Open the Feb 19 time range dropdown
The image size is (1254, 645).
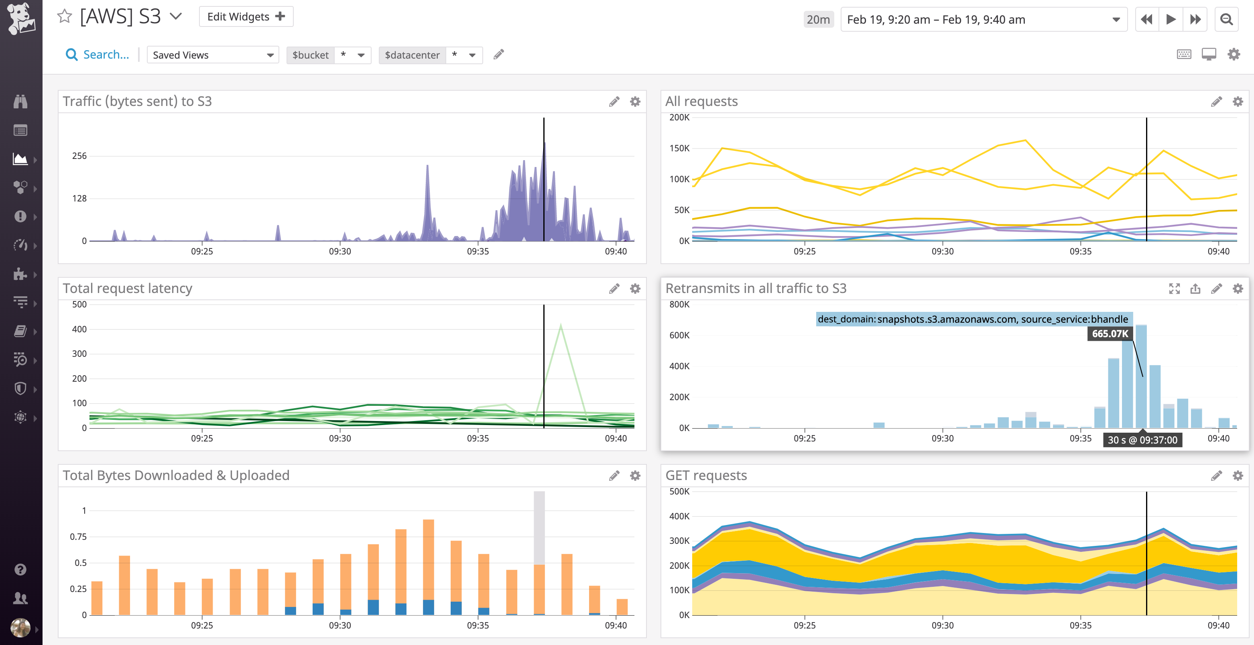[x=1116, y=20]
